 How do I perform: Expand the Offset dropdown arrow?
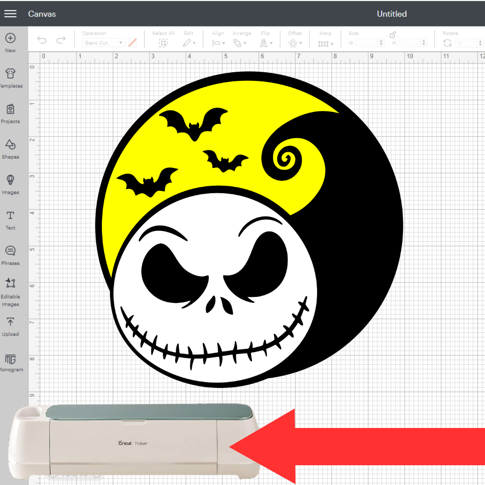pos(300,43)
